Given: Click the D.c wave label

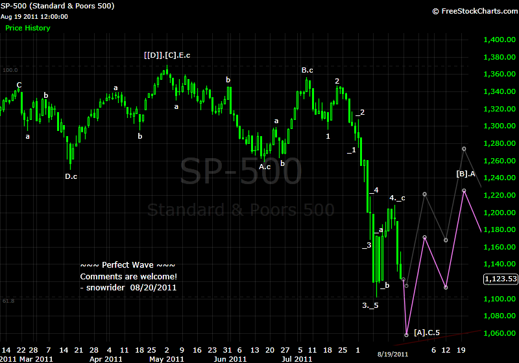Looking at the screenshot, I should pos(71,176).
